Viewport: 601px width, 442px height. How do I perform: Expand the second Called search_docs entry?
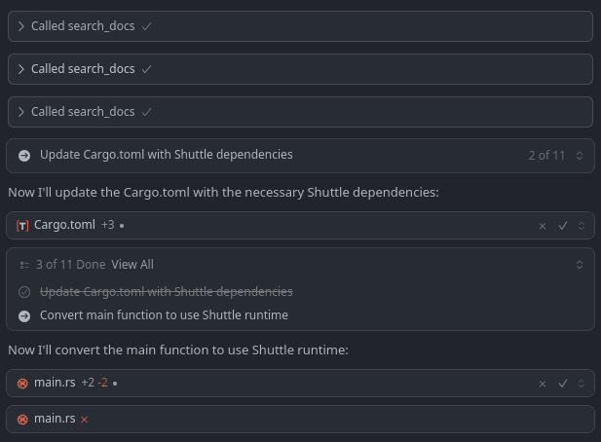pos(21,69)
